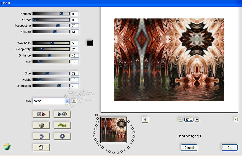Click the S button beside Glue
The image size is (242, 156).
tap(74, 101)
